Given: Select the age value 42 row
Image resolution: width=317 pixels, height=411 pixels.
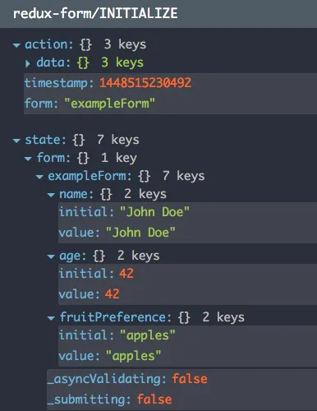Looking at the screenshot, I should click(x=187, y=294).
